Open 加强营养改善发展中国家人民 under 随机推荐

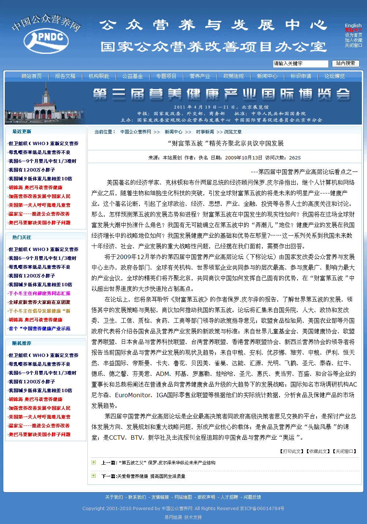pyautogui.click(x=39, y=408)
